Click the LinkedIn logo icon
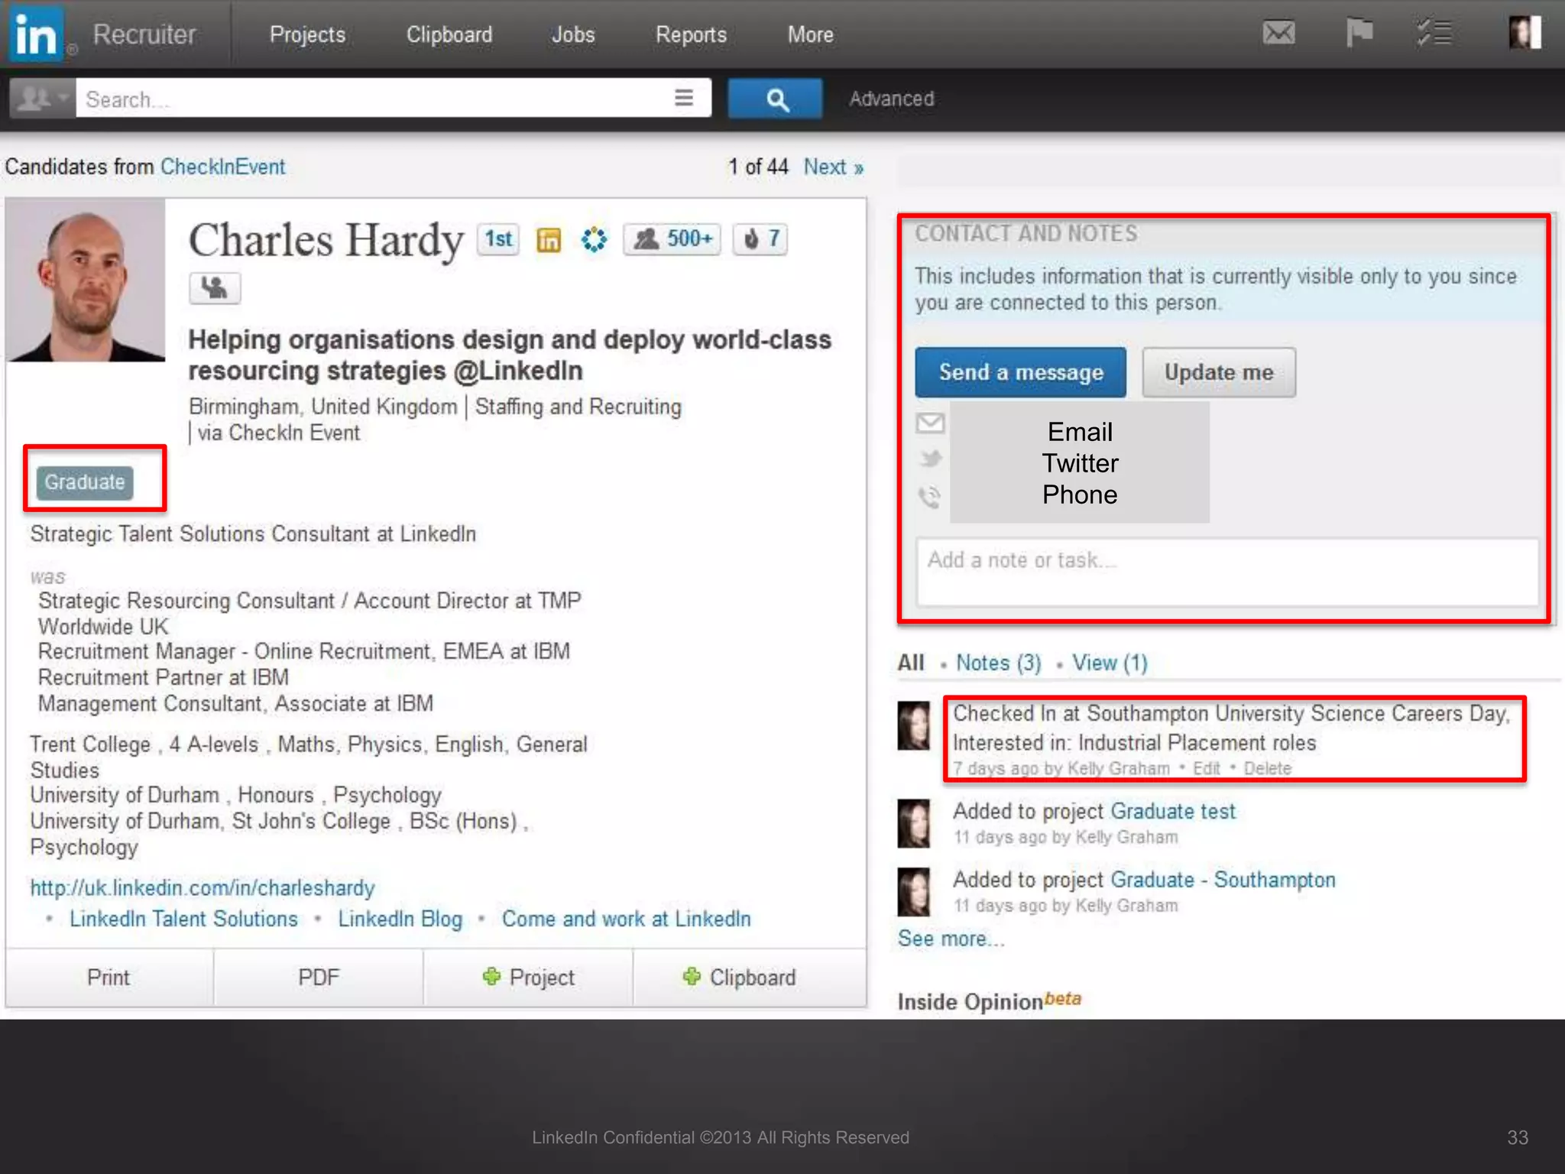 35,34
